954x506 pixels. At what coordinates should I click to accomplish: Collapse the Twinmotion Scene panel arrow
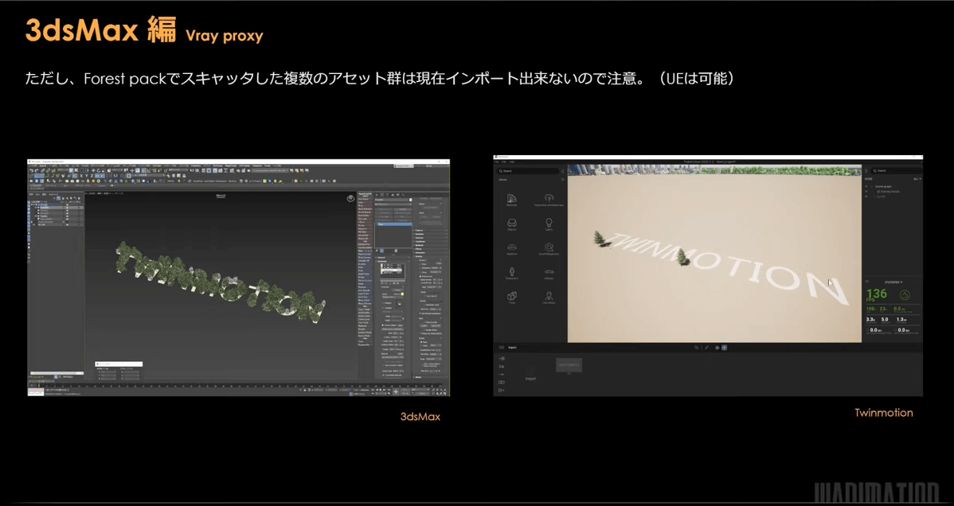click(x=866, y=171)
